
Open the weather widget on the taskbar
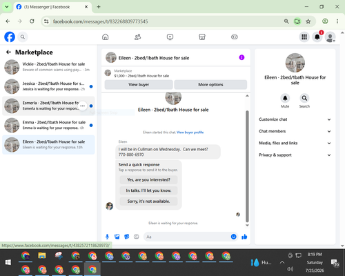coord(261,262)
